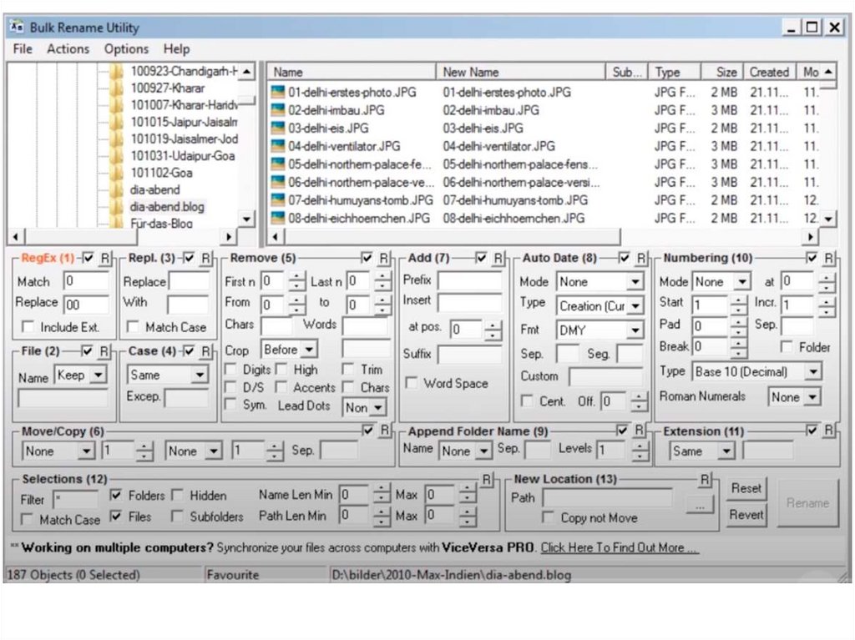Expand the Numbering Type Base 10 dropdown

(x=812, y=371)
